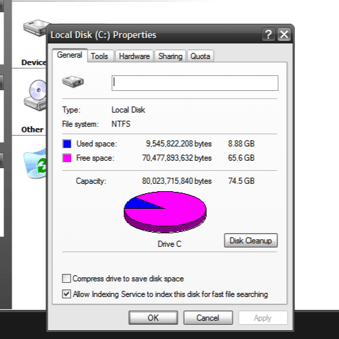Click the Cancel button

click(x=208, y=318)
